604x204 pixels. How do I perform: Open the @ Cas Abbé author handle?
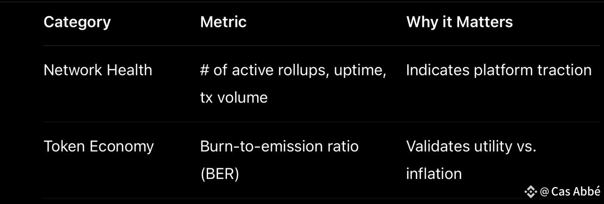(x=570, y=191)
